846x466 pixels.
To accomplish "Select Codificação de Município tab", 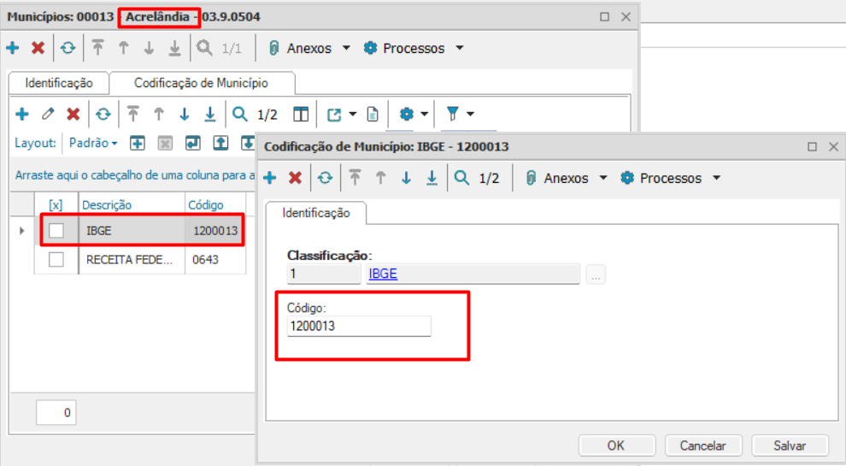I will point(202,83).
